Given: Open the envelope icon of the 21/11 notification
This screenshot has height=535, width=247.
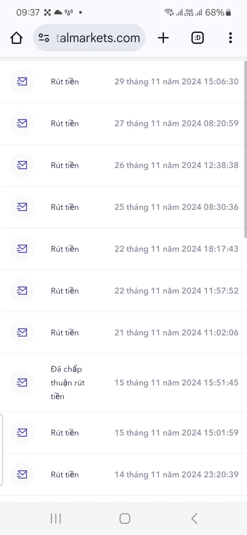Looking at the screenshot, I should (x=22, y=333).
